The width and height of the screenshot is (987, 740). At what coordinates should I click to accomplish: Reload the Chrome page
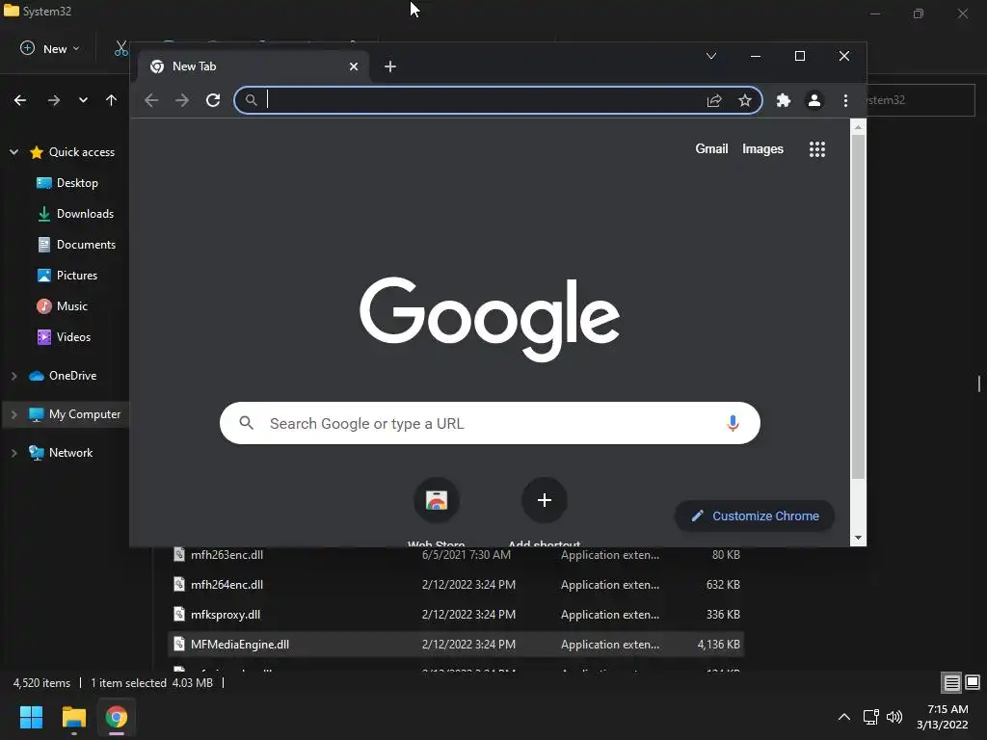pos(213,100)
